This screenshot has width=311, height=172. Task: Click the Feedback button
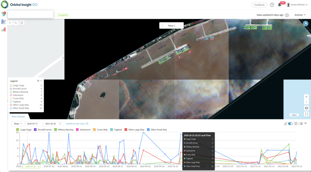coord(259,5)
